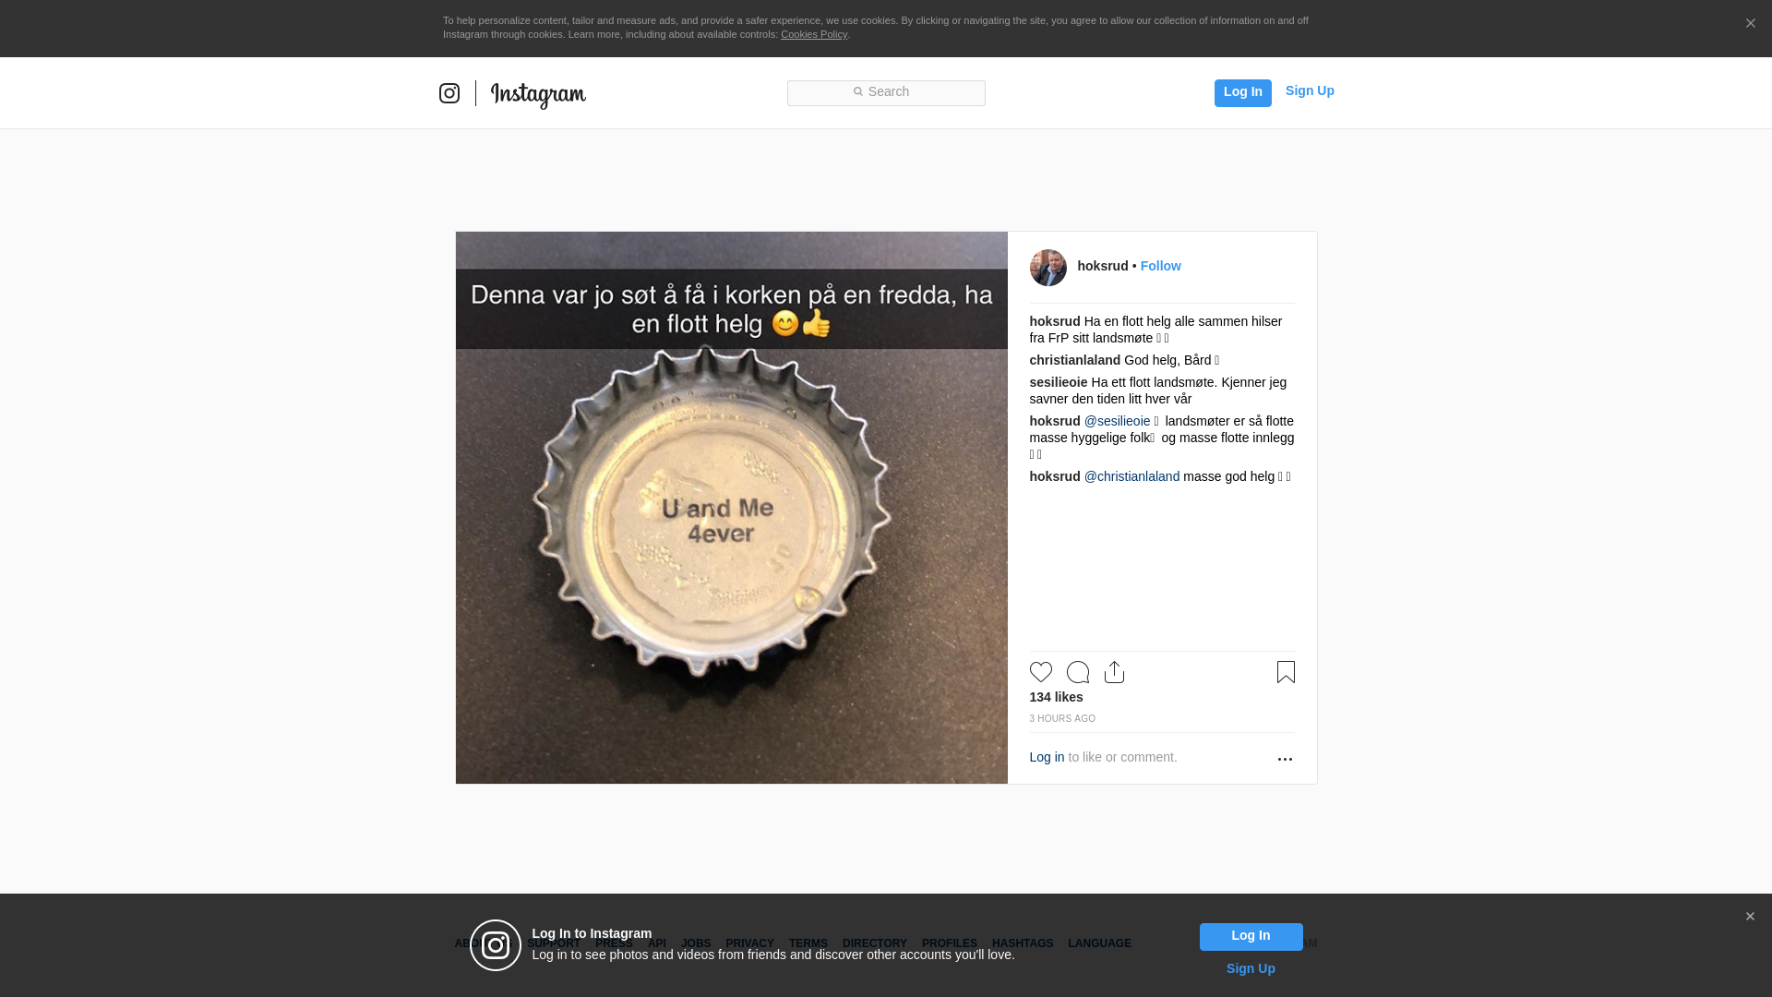The width and height of the screenshot is (1772, 997).
Task: Click Log in to like or comment
Action: click(1047, 757)
